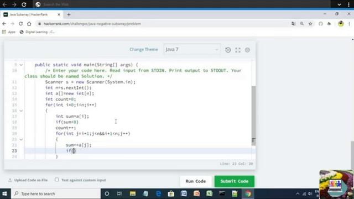Click the Run Code button
This screenshot has width=354, height=199.
click(x=195, y=181)
